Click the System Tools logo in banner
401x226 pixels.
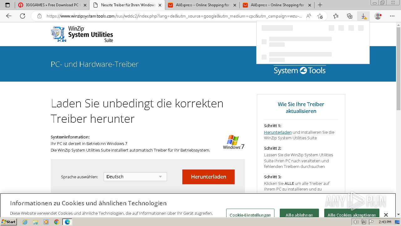pos(300,70)
